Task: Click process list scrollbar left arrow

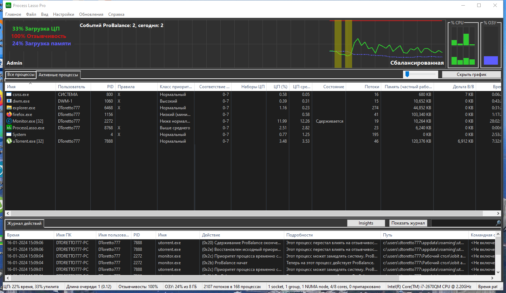Action: point(8,213)
